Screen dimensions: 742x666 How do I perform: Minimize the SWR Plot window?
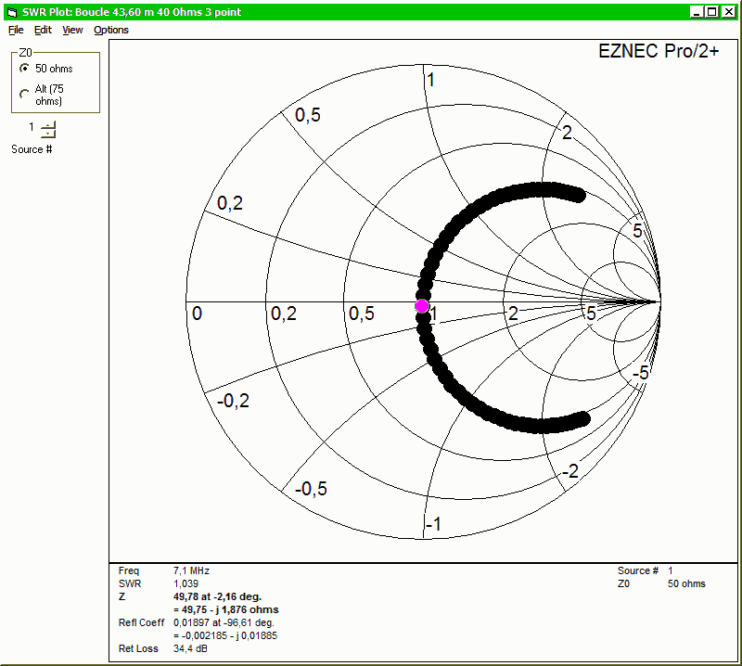[697, 12]
